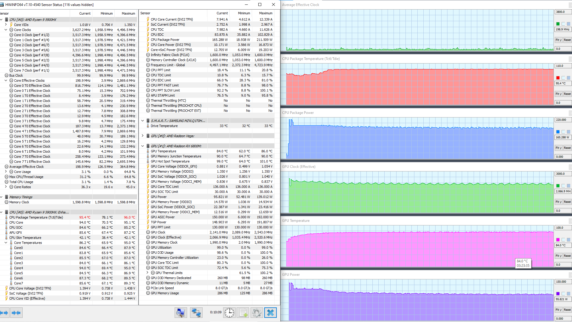Collapse the S.M.A.R.T. Samsung drive section
Image resolution: width=572 pixels, height=322 pixels.
point(142,121)
